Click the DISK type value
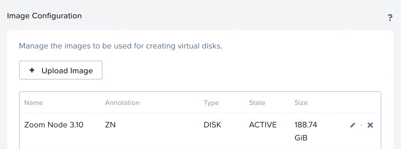The height and width of the screenshot is (149, 401). tap(212, 125)
